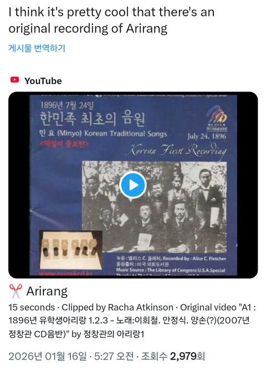266x370 pixels.
Task: Click the red YouTube logo icon
Action: tap(14, 80)
